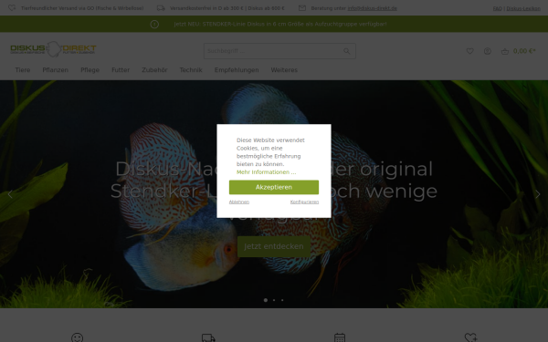
Task: Click the truck icon beside Versandkostenfrei
Action: click(x=161, y=7)
